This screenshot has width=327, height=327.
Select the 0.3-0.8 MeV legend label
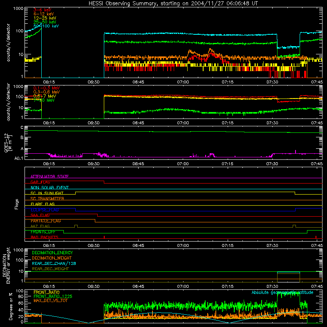(x=47, y=92)
